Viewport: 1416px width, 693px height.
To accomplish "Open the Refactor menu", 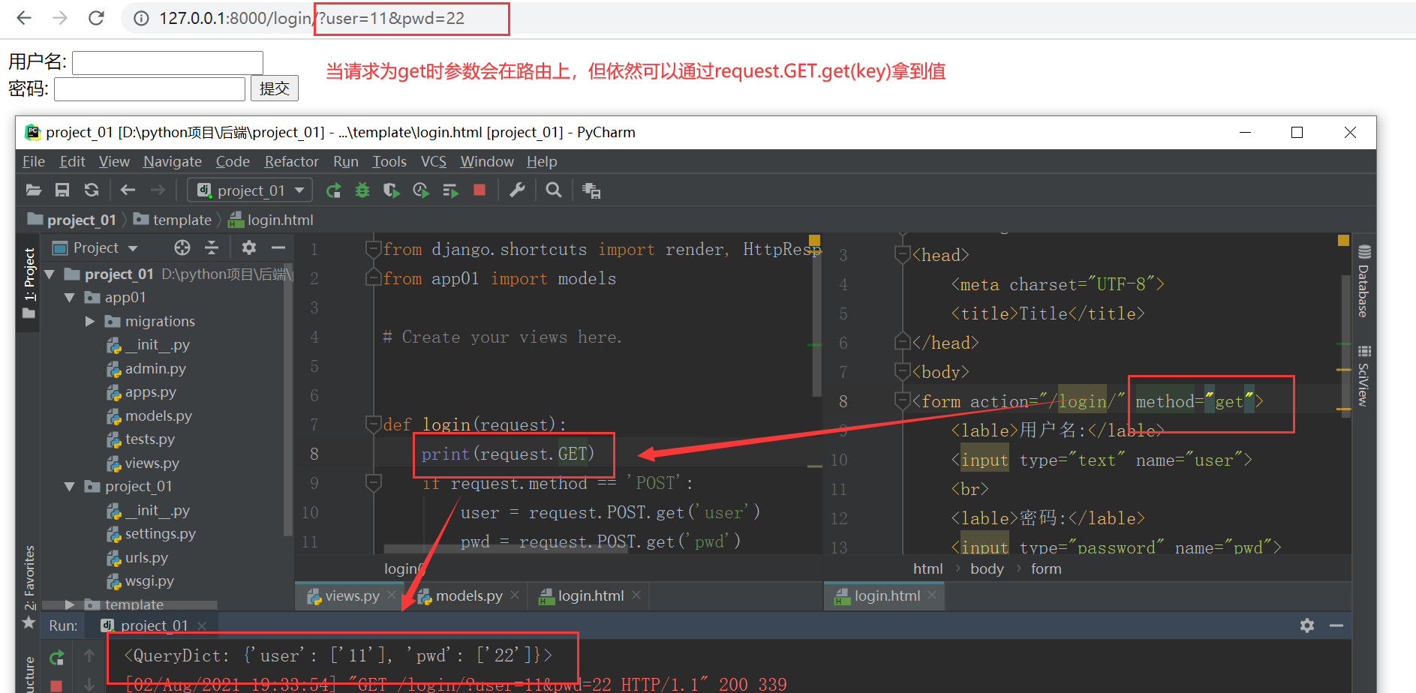I will click(x=291, y=161).
